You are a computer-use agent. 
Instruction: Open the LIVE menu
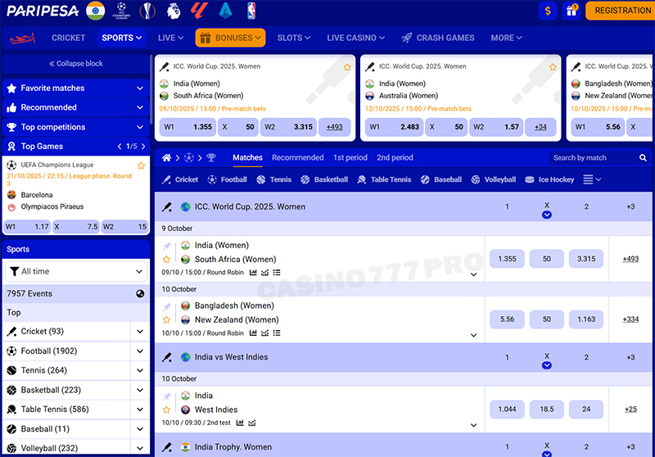tap(170, 38)
